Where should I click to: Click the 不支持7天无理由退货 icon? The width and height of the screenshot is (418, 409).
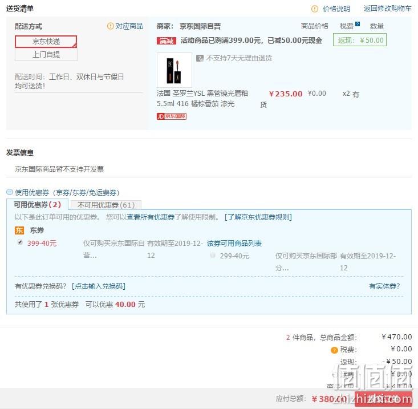tap(200, 58)
